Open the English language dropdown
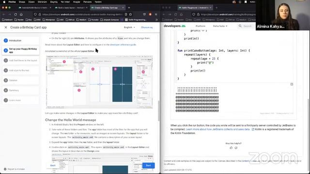 (x=129, y=28)
